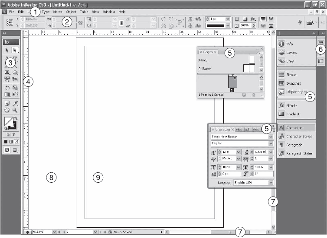Switch to Preview view mode in toolbox
The image size is (327, 238).
click(x=15, y=150)
